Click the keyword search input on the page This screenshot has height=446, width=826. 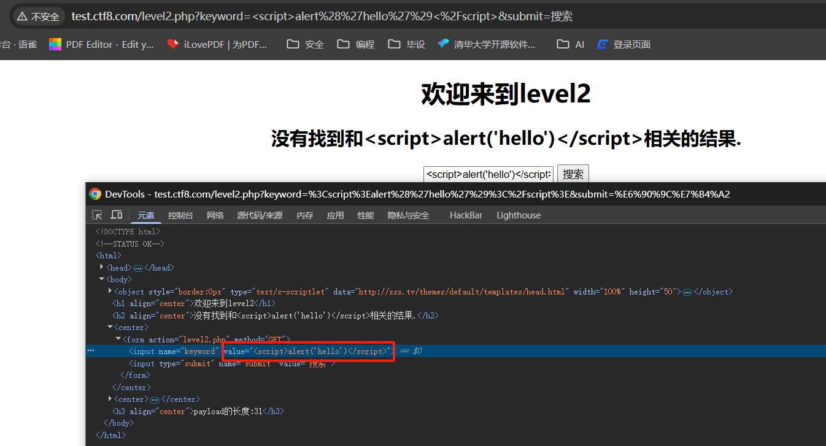[488, 174]
